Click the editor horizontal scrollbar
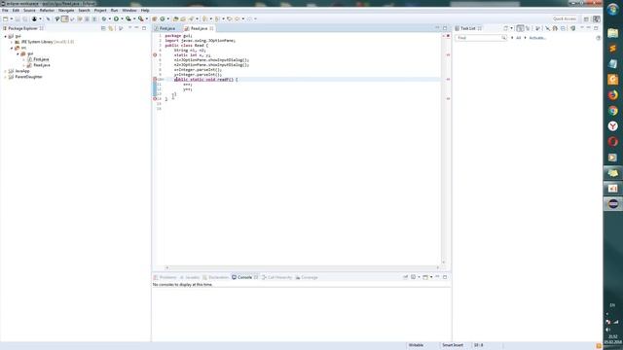This screenshot has height=350, width=623. [302, 267]
